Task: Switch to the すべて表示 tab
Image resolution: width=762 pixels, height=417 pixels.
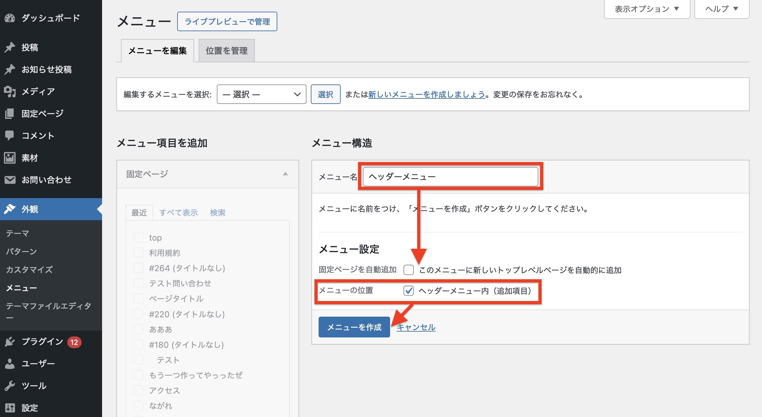Action: tap(178, 213)
